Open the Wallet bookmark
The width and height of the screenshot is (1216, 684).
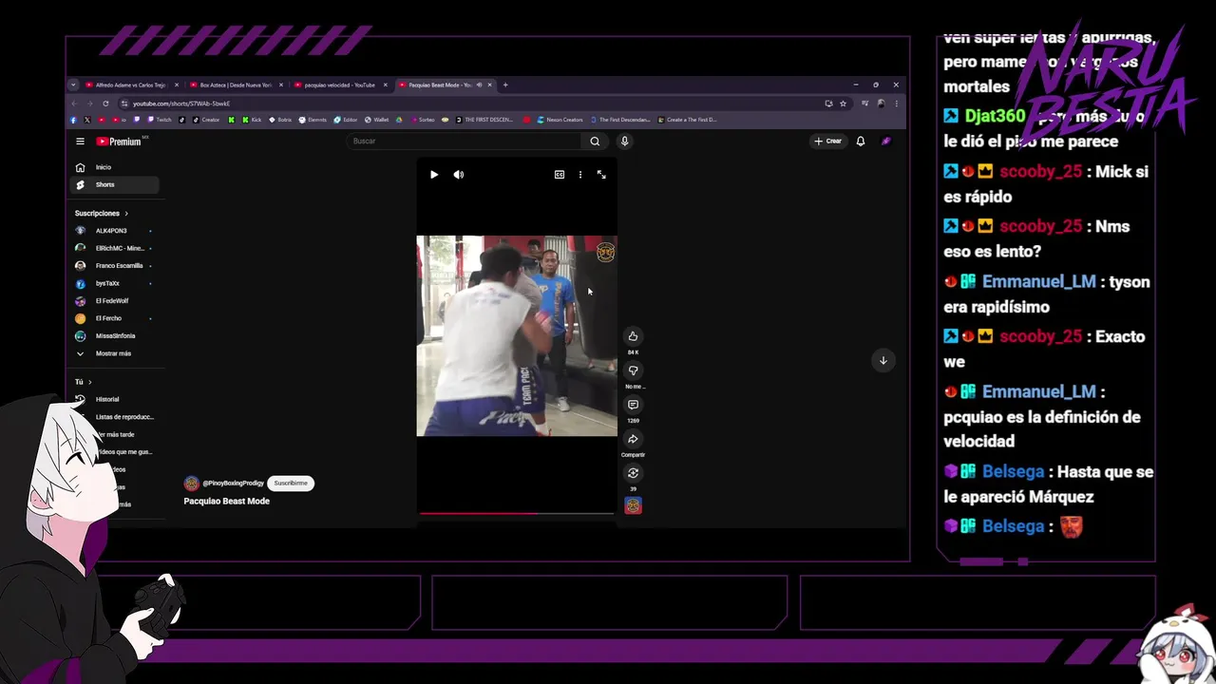(x=376, y=120)
